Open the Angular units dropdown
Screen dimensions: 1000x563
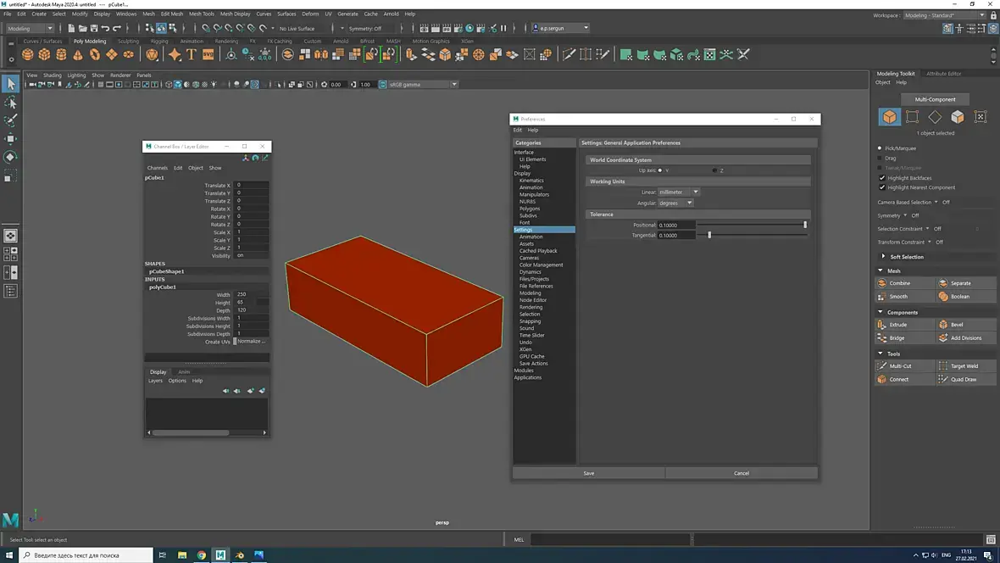[675, 203]
